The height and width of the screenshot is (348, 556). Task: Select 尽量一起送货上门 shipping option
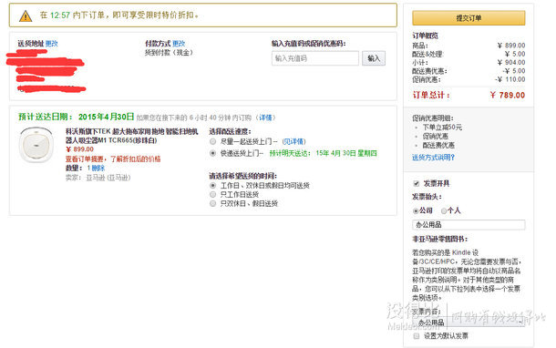212,141
